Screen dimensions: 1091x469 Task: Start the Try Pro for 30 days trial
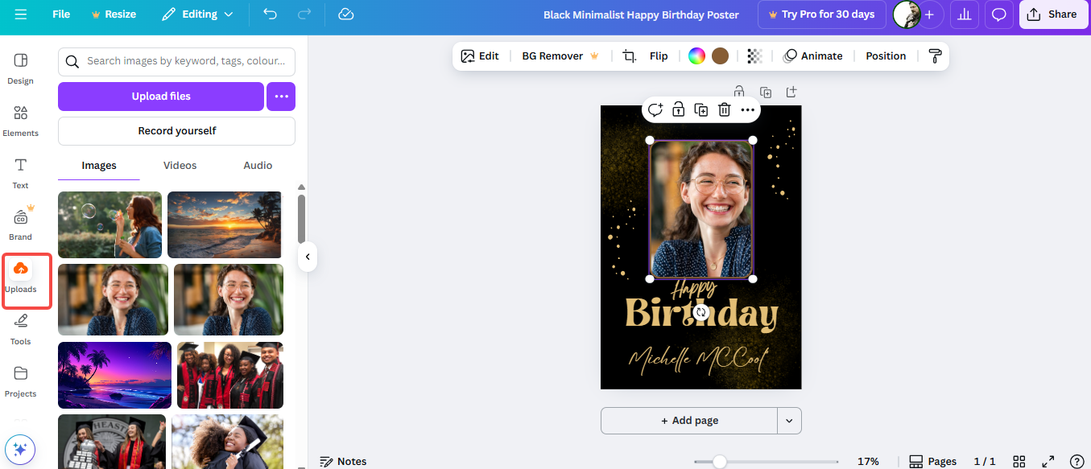pyautogui.click(x=821, y=14)
